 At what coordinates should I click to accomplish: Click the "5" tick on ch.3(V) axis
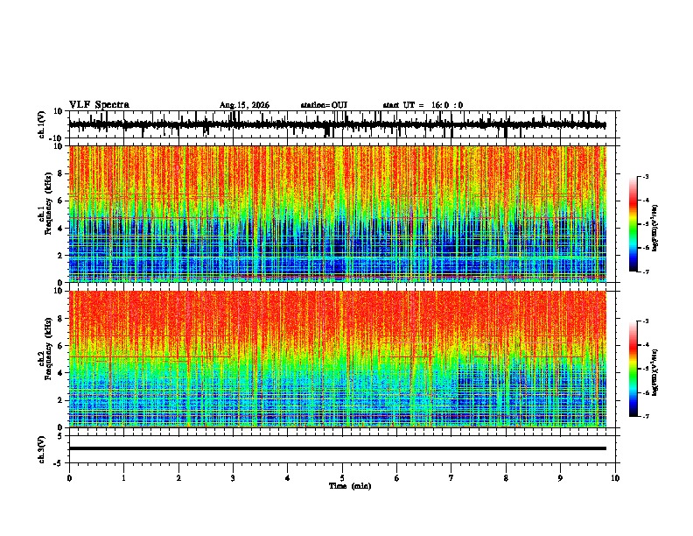pyautogui.click(x=61, y=435)
